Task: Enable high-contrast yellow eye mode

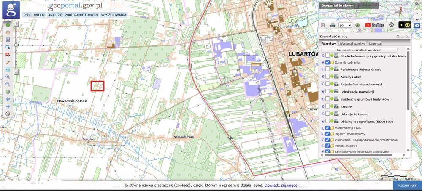Action: tap(405, 25)
